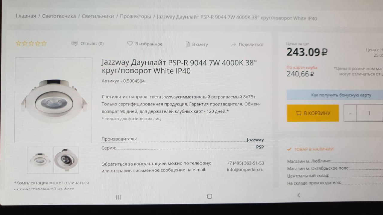Navigate to the Прожекторы breadcrumb
The height and width of the screenshot is (215, 383).
(135, 16)
